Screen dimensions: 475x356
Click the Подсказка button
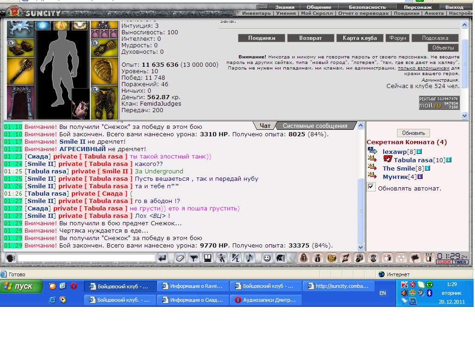click(x=435, y=38)
